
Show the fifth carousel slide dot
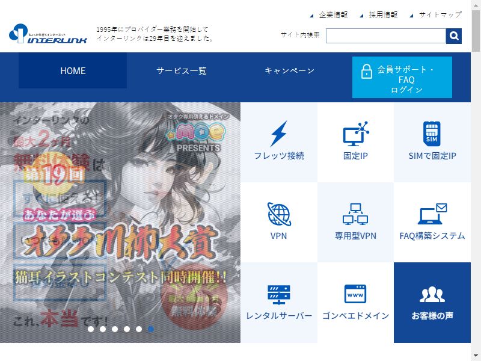click(139, 329)
